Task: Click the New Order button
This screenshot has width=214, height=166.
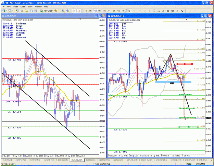Action: [x=47, y=11]
